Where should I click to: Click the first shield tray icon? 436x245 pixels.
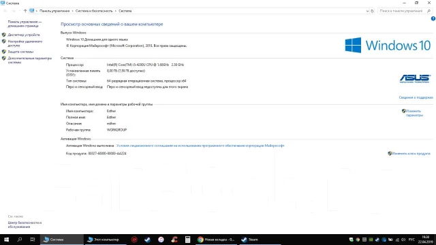pos(352,240)
